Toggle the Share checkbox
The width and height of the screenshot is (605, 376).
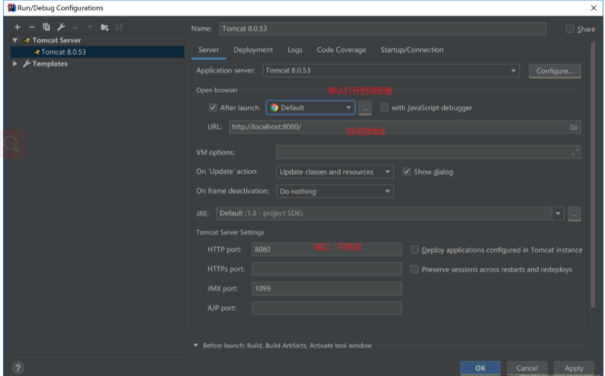[570, 29]
